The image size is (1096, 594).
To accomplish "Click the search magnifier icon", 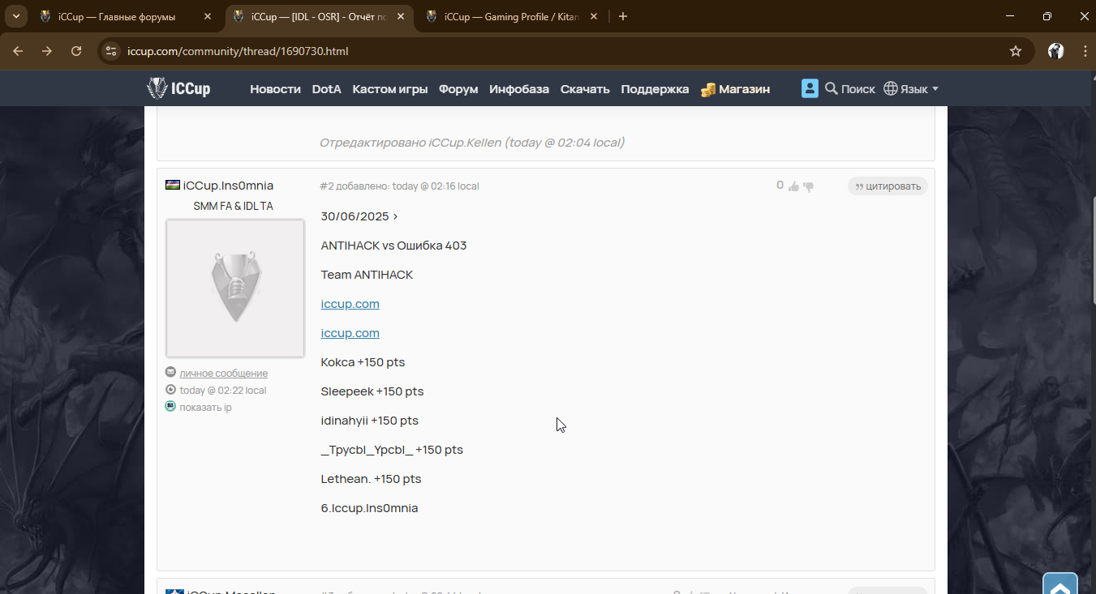I will (832, 88).
